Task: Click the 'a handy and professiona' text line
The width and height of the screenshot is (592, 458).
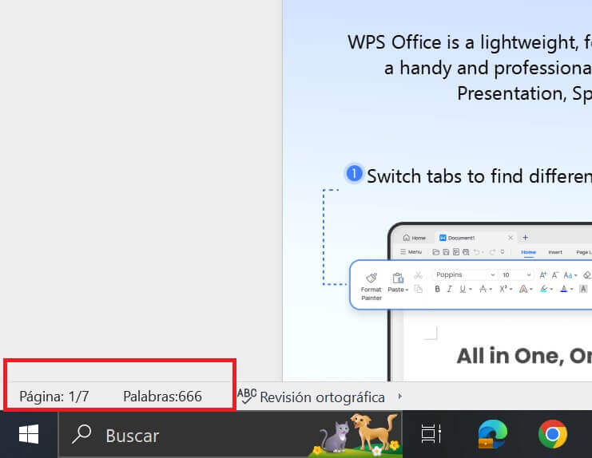Action: pos(488,69)
